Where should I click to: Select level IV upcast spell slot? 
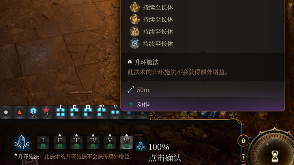[x=93, y=143]
